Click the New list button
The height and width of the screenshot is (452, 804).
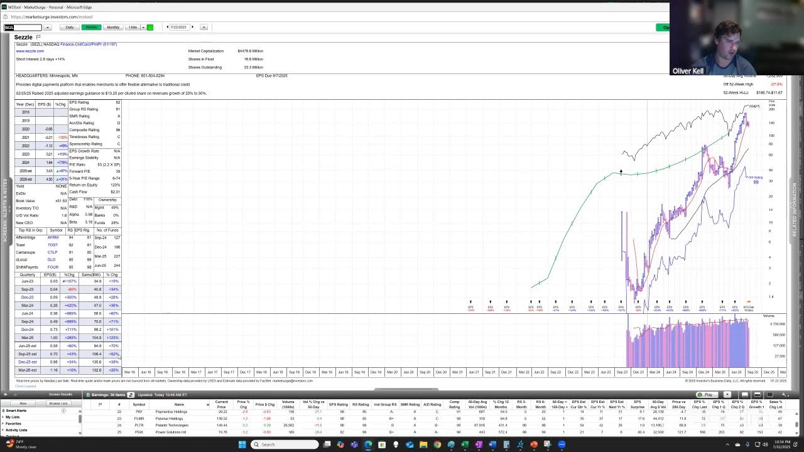coord(23,403)
